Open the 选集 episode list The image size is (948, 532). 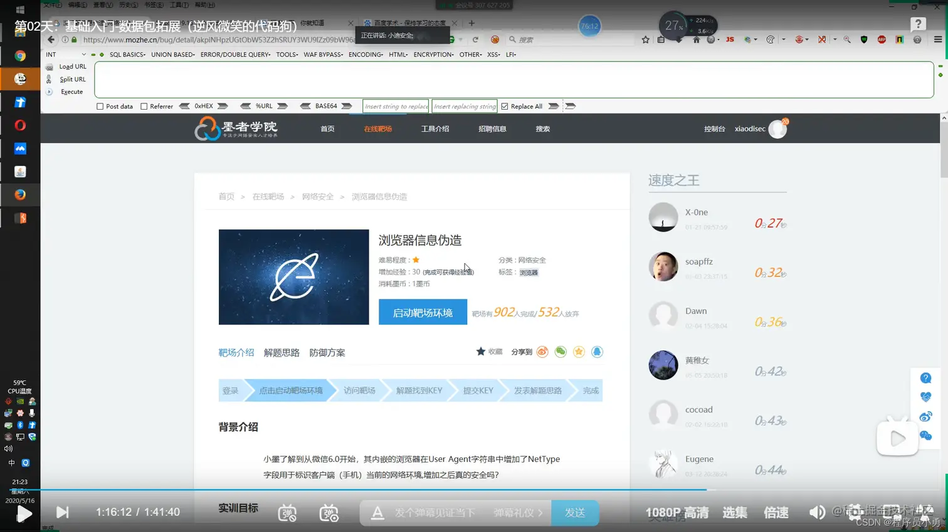[735, 513]
